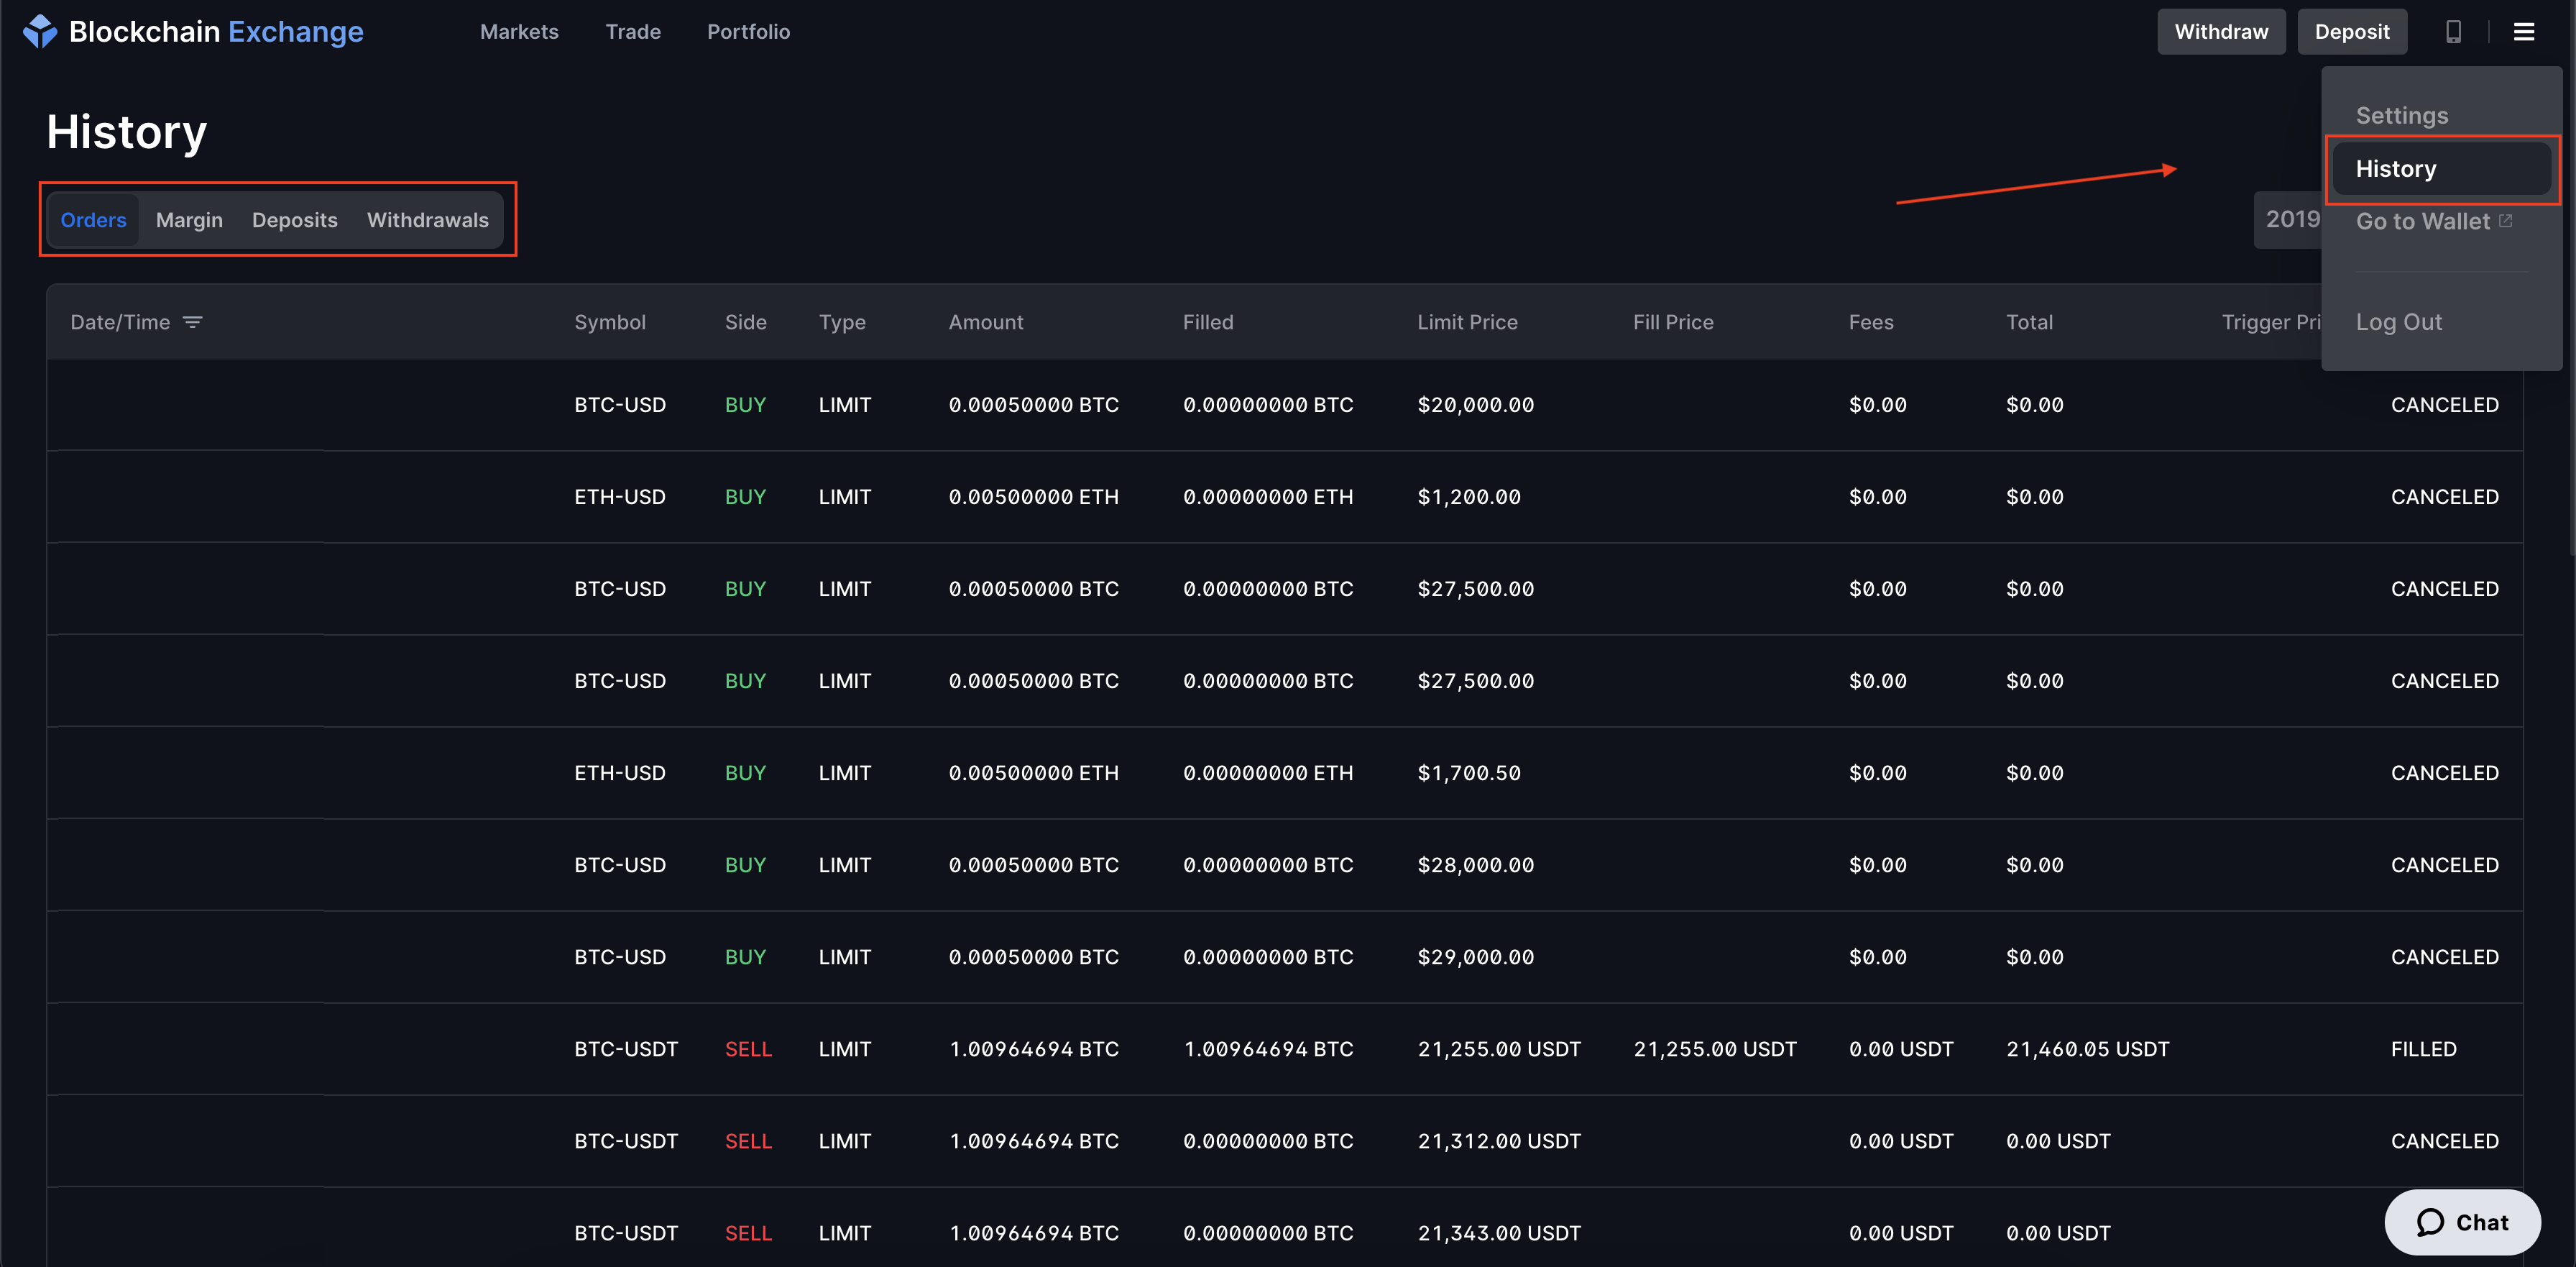Click the Symbol column header
The image size is (2576, 1267).
610,322
